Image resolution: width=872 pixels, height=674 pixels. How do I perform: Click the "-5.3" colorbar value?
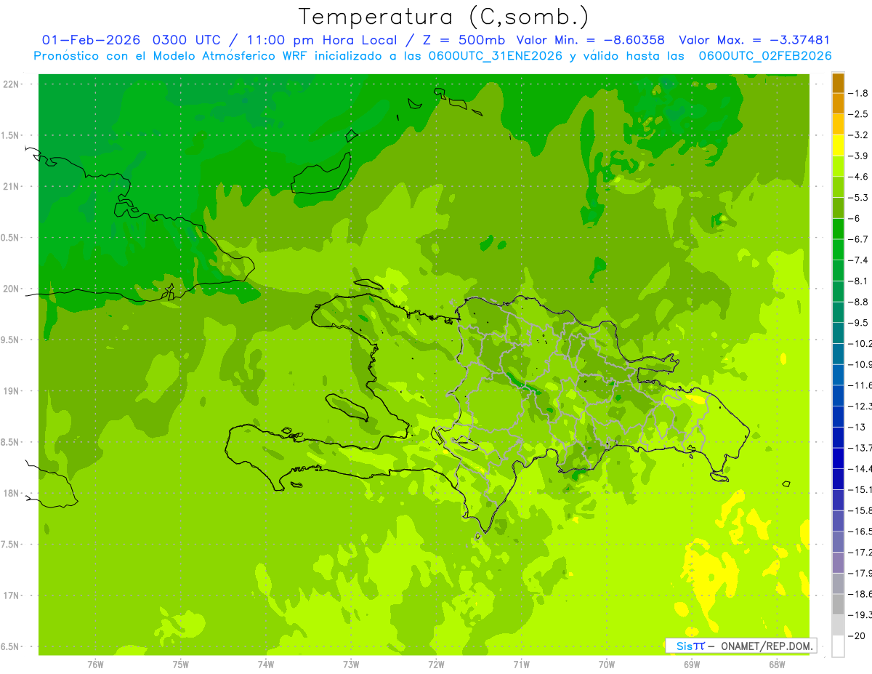click(858, 197)
